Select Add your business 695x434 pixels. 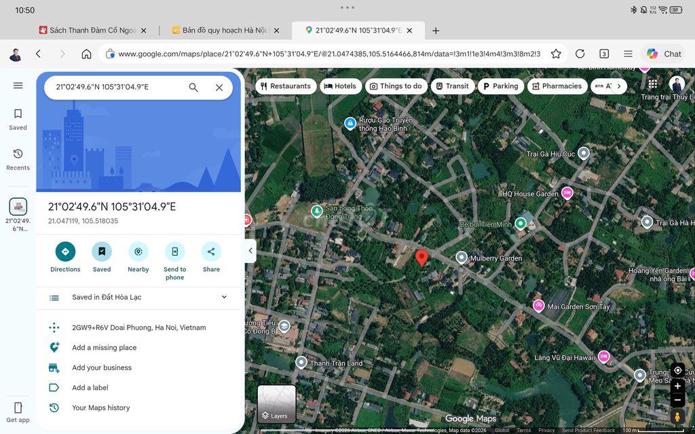coord(138,368)
